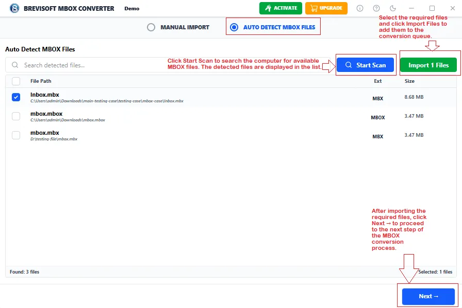Click the D:\testing-file\mbox.mbx path
Viewport: 462px width, 308px height.
tap(54, 139)
